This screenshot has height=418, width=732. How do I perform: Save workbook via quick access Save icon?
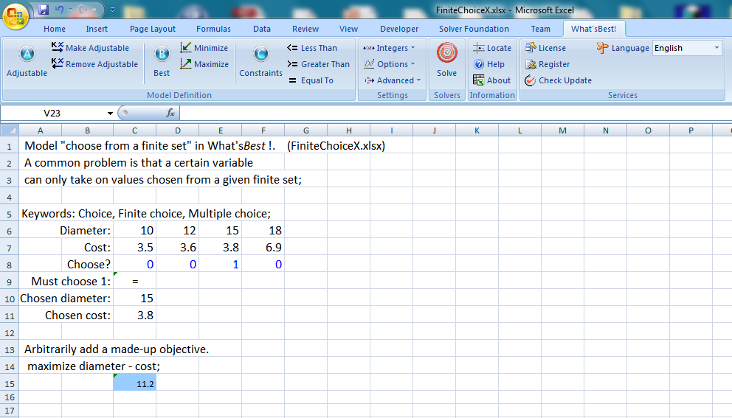click(x=44, y=10)
